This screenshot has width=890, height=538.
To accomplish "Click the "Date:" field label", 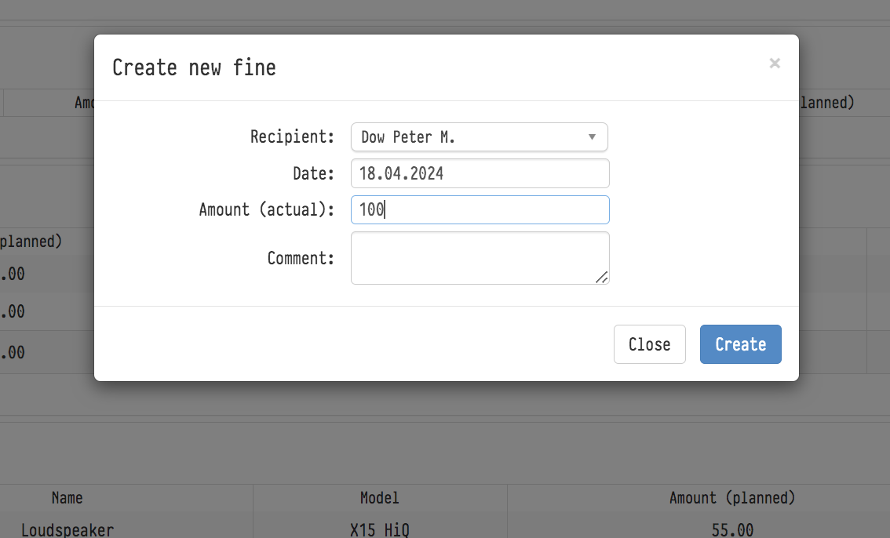I will tap(313, 173).
